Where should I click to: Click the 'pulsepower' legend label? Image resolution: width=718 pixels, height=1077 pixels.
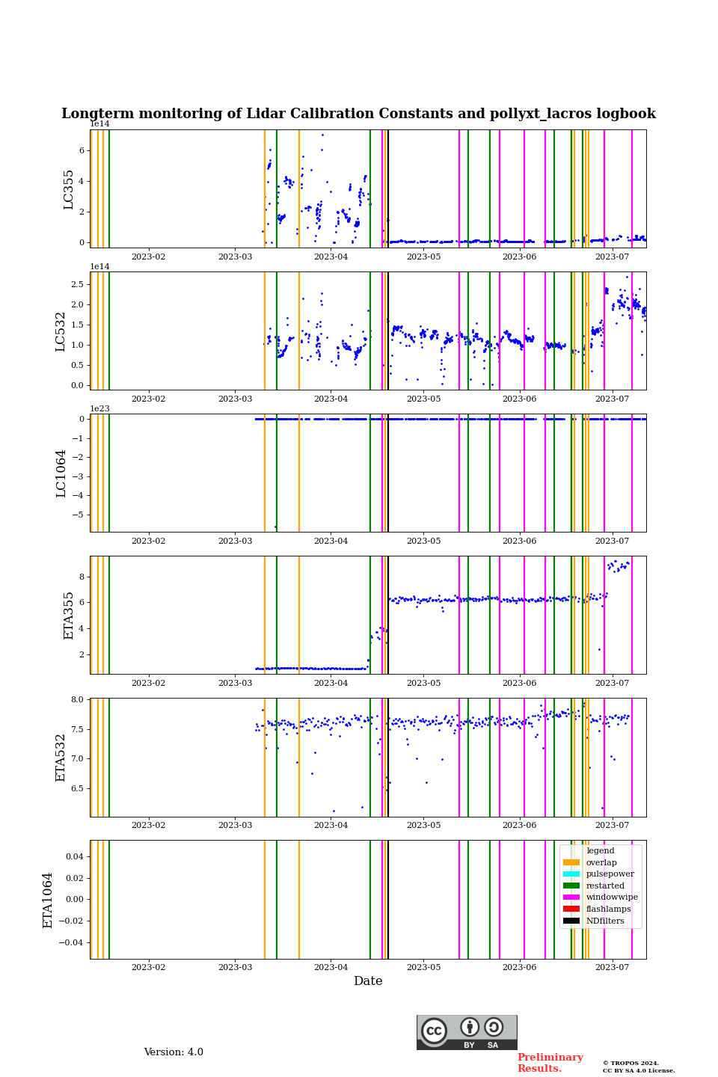tap(610, 874)
